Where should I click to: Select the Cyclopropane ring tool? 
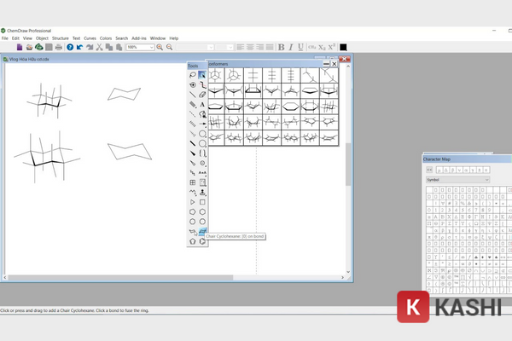(x=193, y=202)
